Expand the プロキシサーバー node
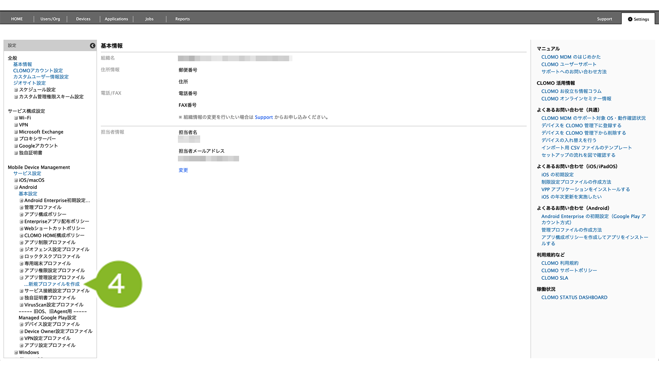This screenshot has width=659, height=371. 16,139
